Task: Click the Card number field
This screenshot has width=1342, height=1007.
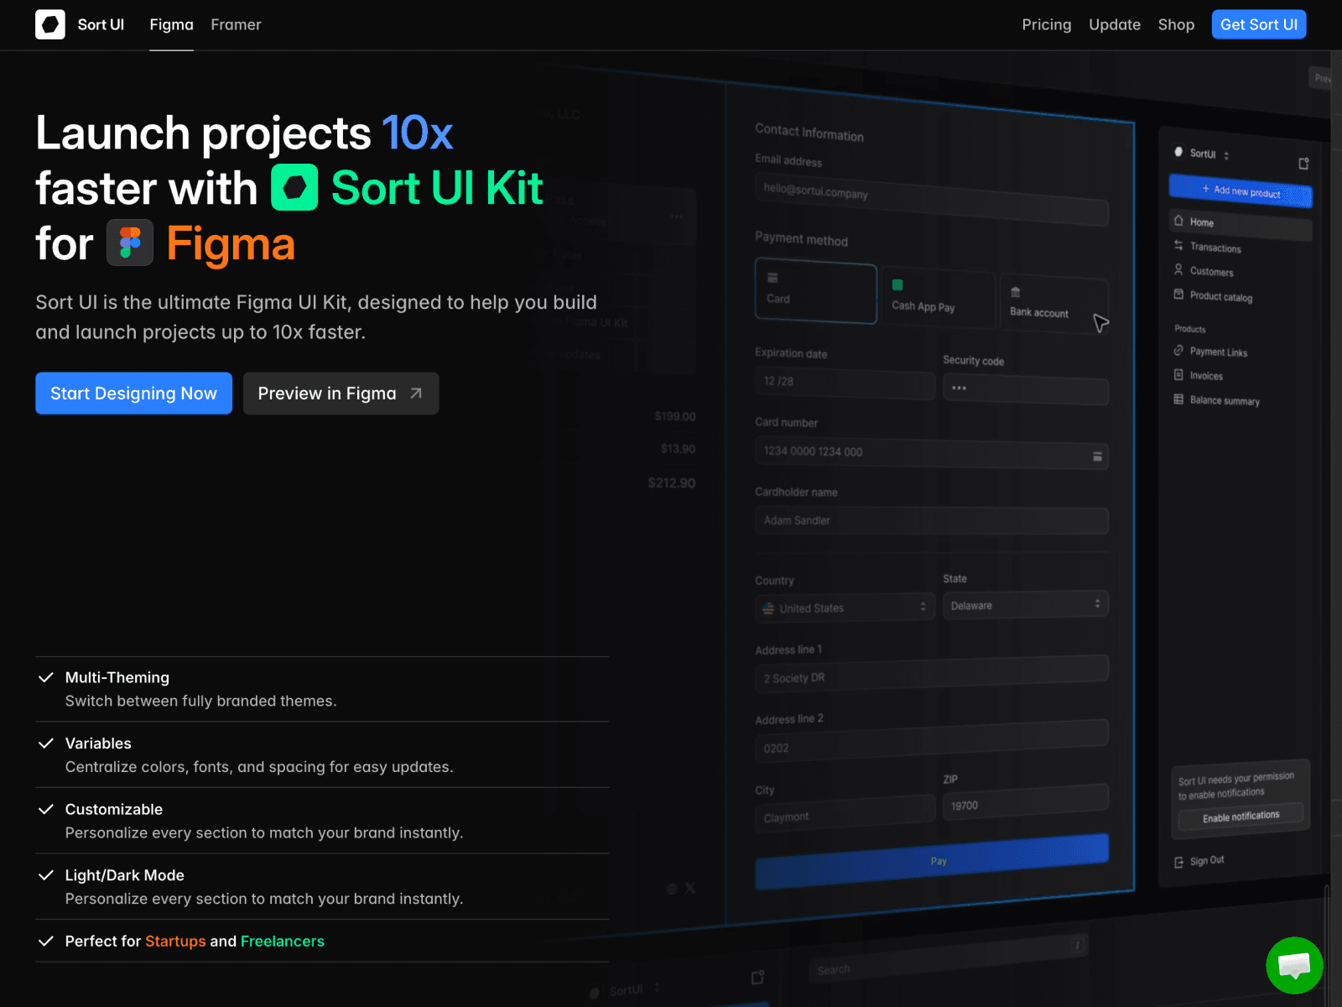Action: pos(931,454)
